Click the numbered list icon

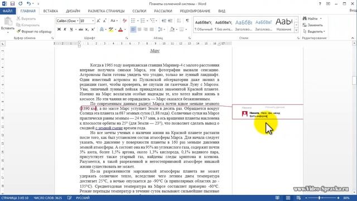(x=143, y=21)
